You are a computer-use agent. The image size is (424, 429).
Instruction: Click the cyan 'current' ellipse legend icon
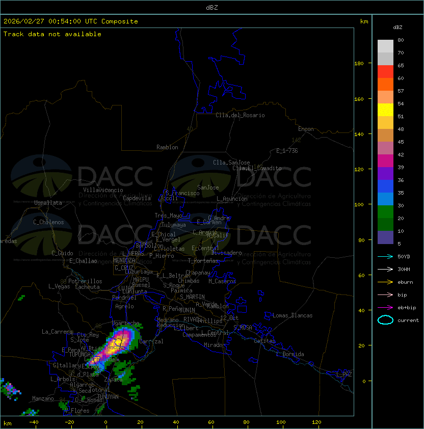click(x=385, y=320)
